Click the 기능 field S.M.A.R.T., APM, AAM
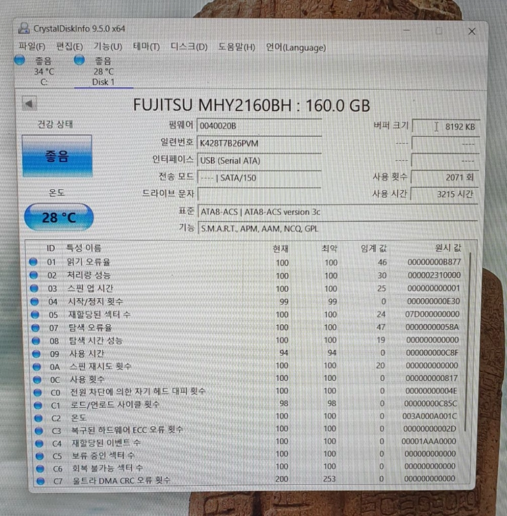507x516 pixels. click(x=338, y=228)
